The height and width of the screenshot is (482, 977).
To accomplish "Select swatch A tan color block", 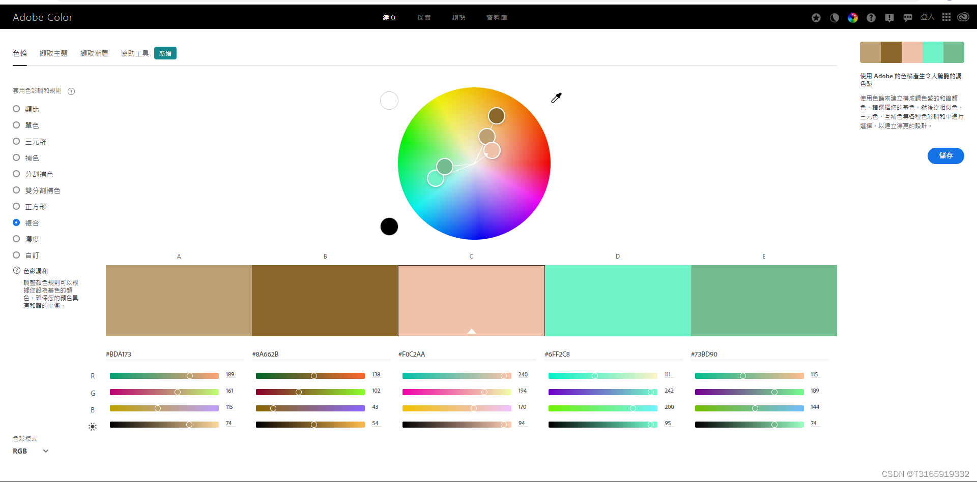I will (179, 301).
